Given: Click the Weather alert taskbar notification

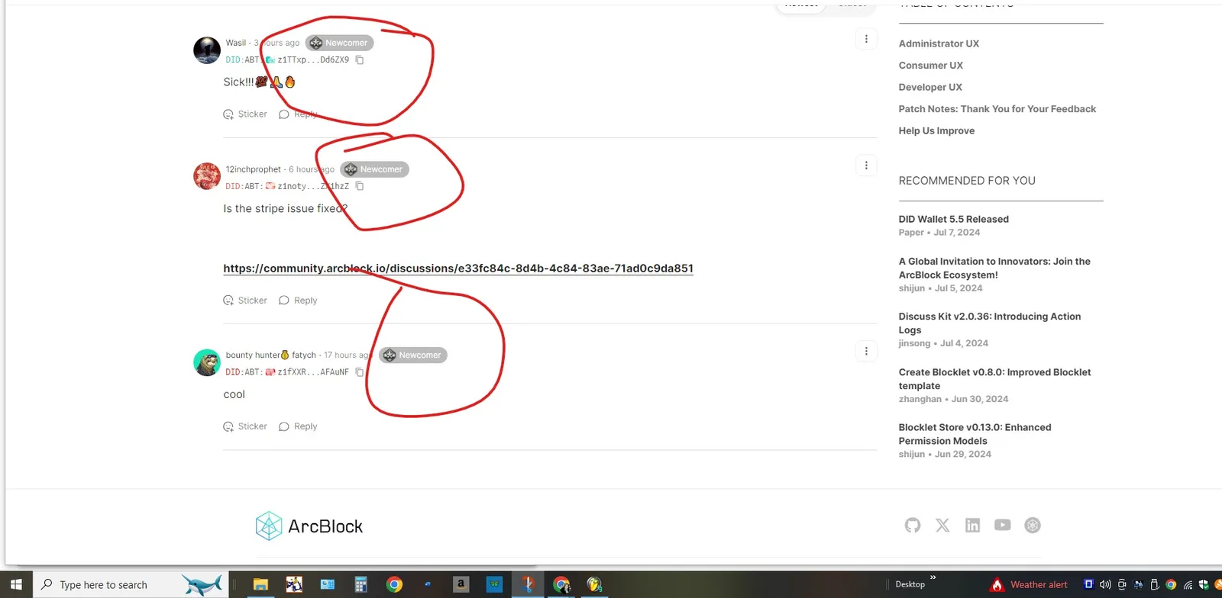Looking at the screenshot, I should point(1030,584).
